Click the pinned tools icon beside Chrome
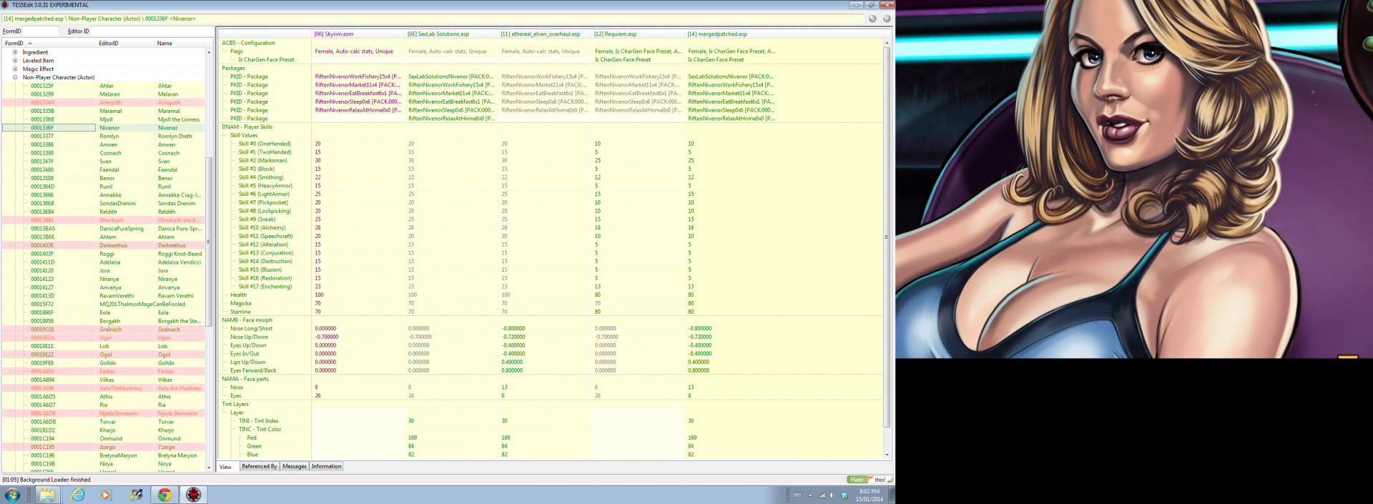The image size is (1373, 504). coord(135,495)
